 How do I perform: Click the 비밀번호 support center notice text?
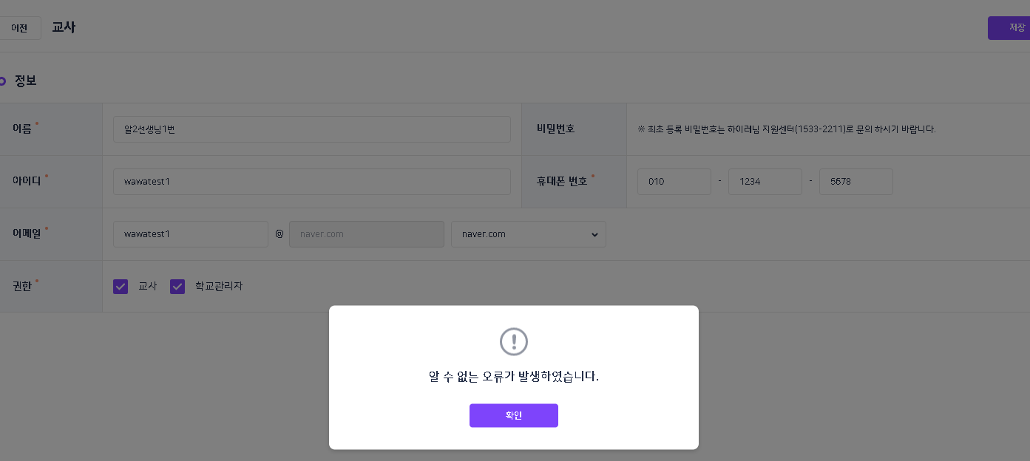[786, 129]
